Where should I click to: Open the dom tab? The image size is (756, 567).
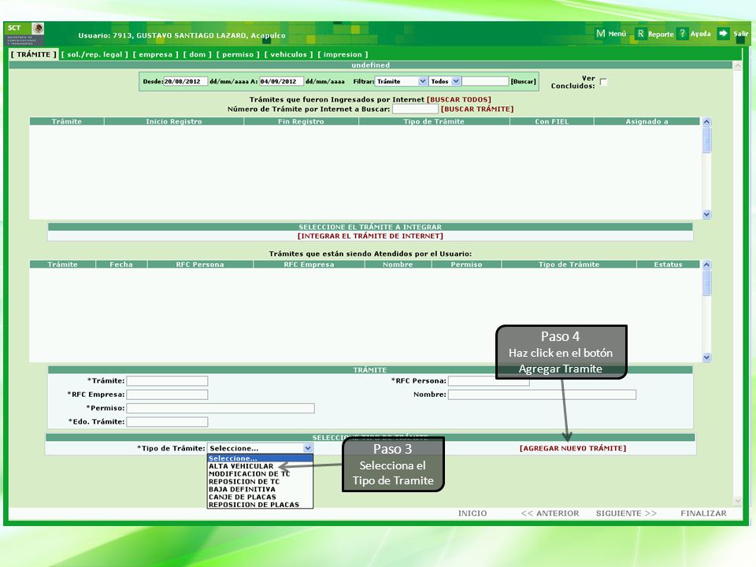point(197,54)
